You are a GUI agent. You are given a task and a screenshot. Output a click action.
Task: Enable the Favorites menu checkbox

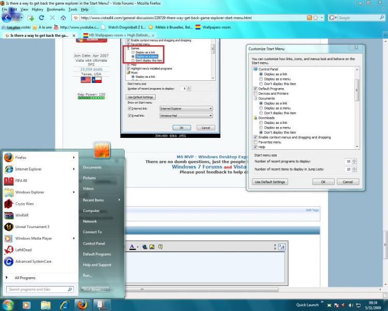point(256,142)
